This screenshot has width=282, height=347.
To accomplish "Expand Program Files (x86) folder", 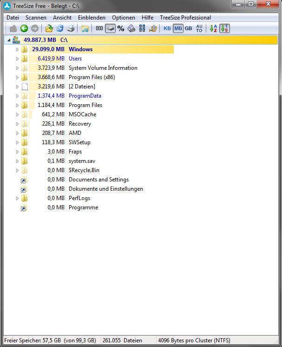I will [x=17, y=77].
